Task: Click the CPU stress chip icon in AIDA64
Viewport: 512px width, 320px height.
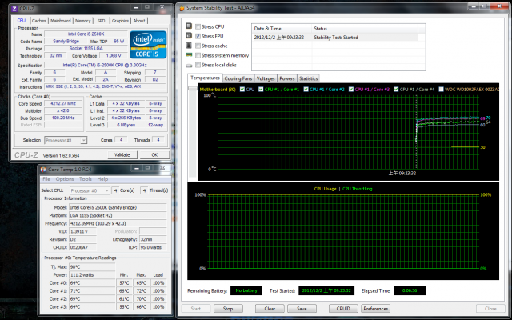Action: pyautogui.click(x=189, y=26)
